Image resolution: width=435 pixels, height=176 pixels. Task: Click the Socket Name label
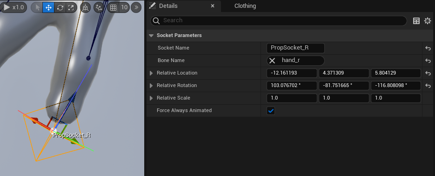(174, 48)
